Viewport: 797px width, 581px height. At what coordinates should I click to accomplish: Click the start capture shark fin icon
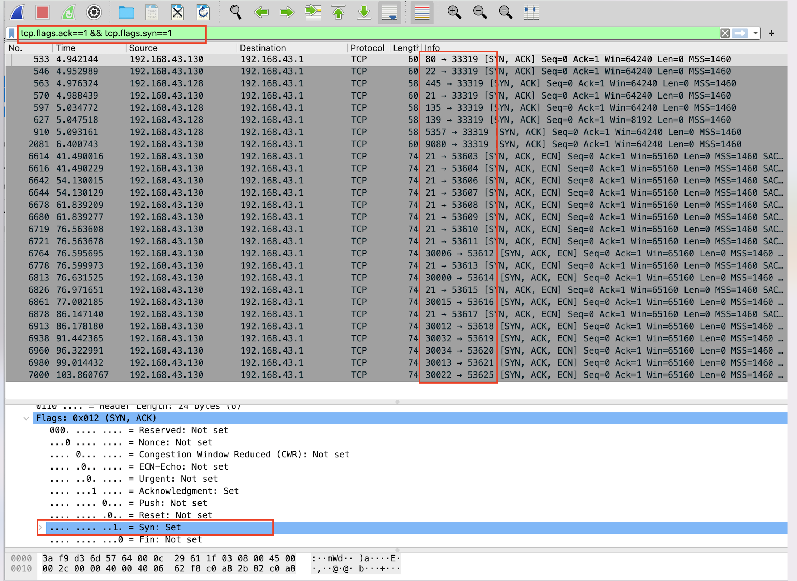[18, 13]
